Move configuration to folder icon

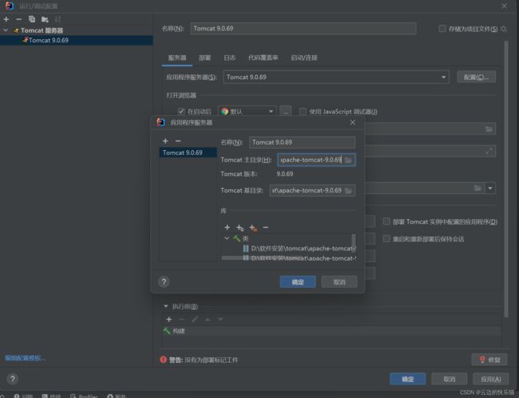(x=45, y=19)
